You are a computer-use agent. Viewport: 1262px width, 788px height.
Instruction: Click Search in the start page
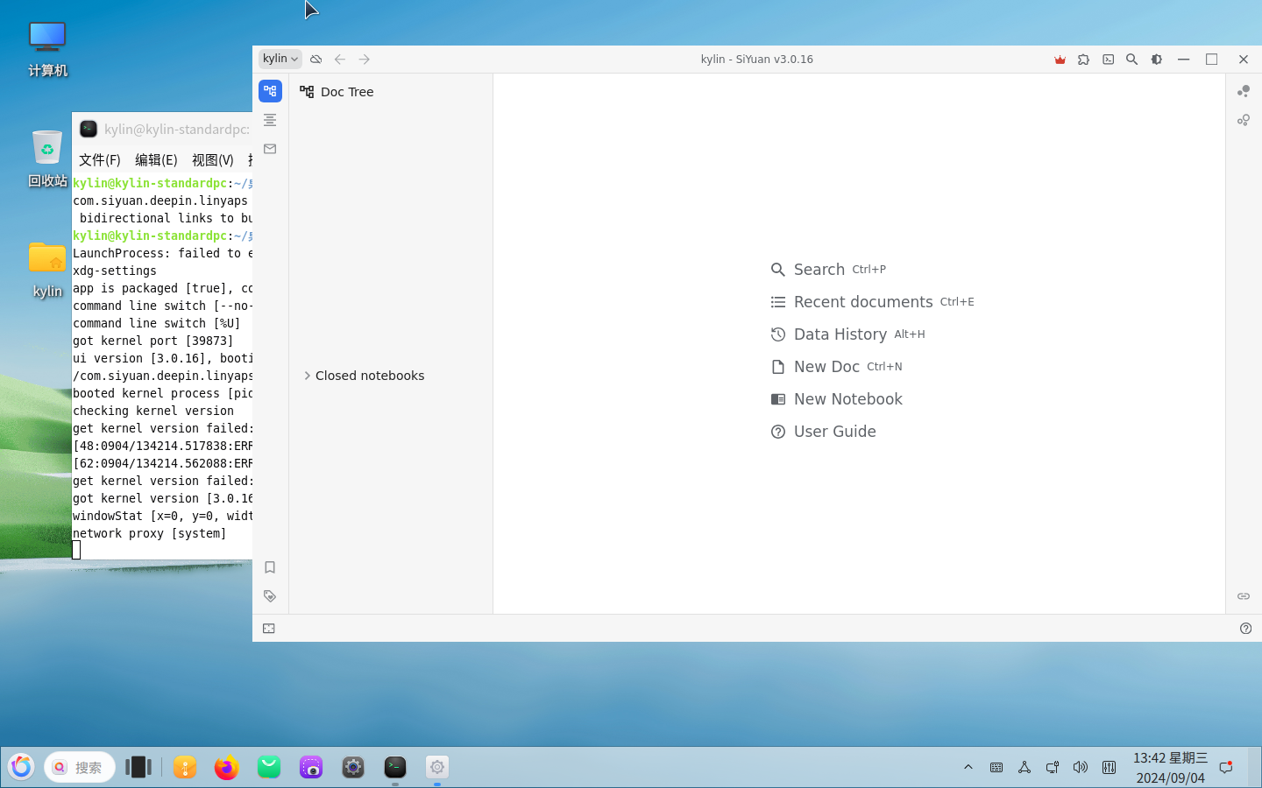tap(828, 270)
